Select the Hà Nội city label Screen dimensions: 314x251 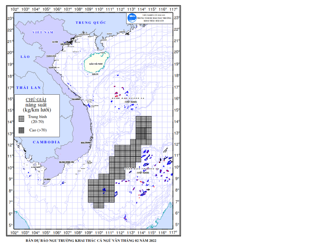pyautogui.click(x=55, y=41)
